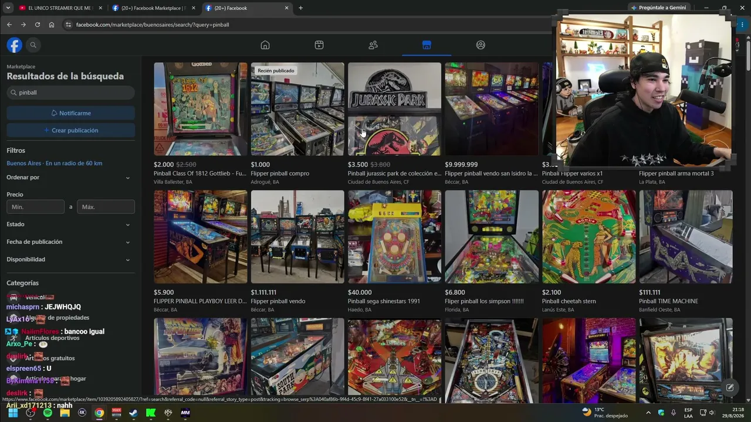
Task: Open the MM app in the taskbar
Action: [185, 413]
